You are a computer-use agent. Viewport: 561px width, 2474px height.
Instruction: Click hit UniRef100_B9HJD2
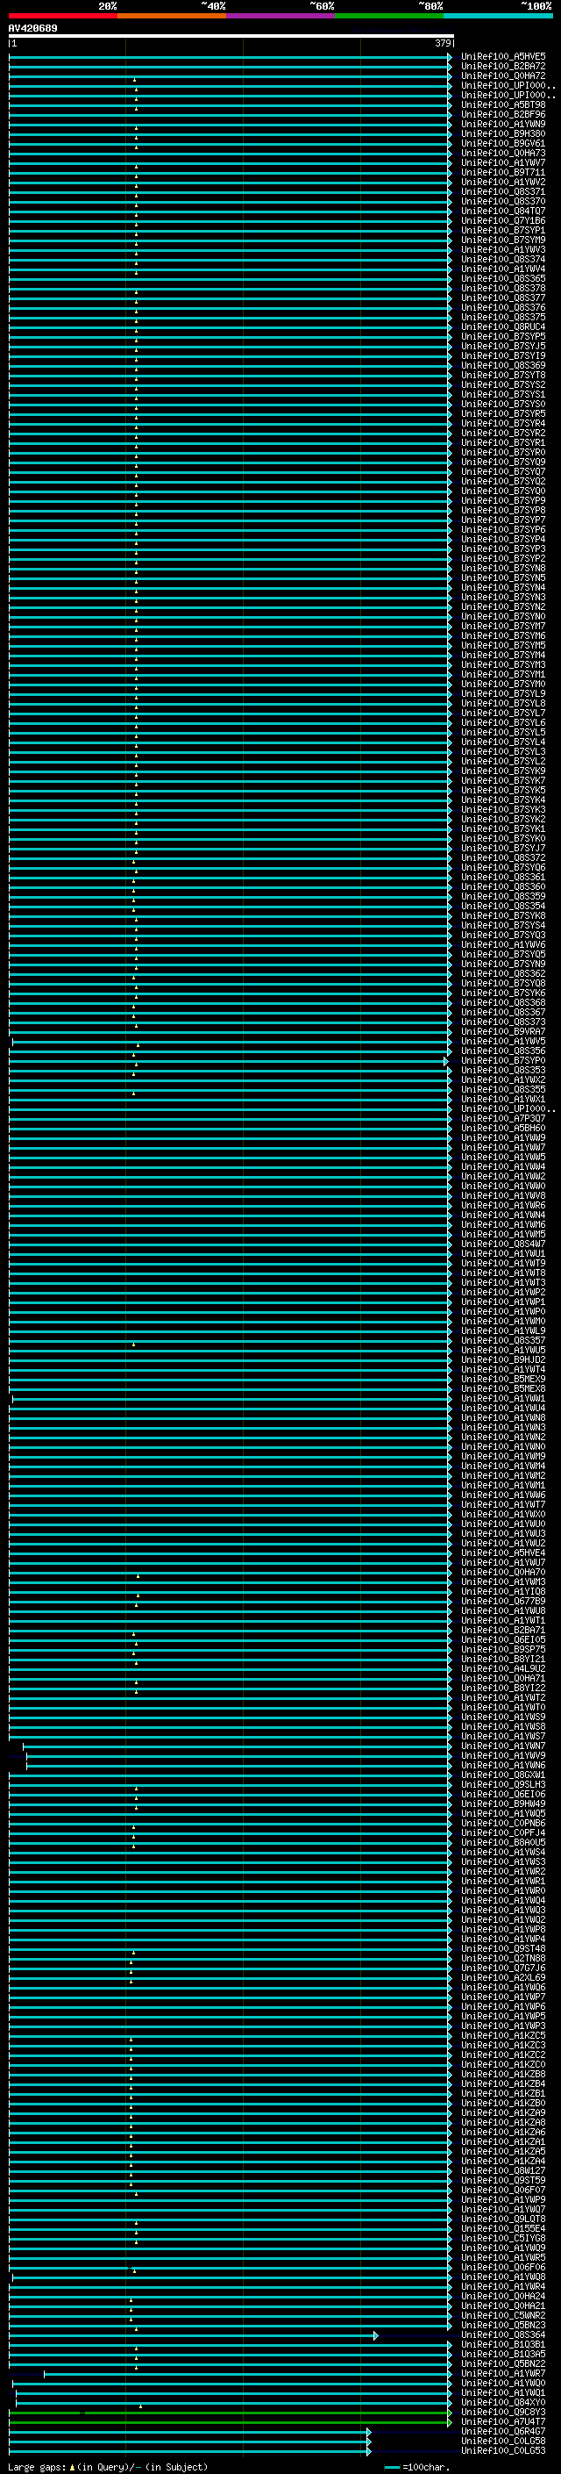503,1359
